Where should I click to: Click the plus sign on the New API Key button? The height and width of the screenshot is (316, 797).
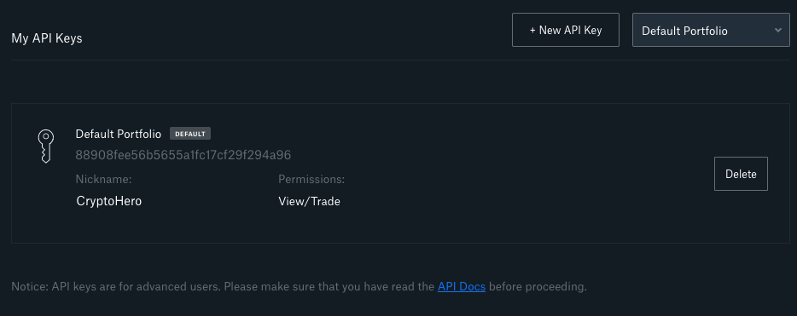pos(532,31)
